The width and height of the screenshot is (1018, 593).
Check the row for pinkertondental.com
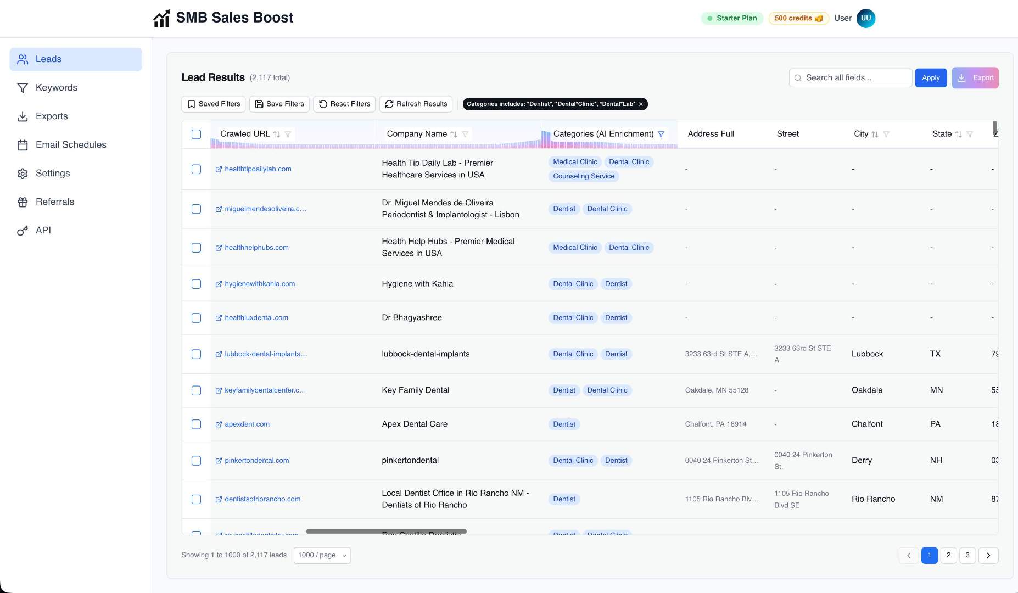[196, 461]
